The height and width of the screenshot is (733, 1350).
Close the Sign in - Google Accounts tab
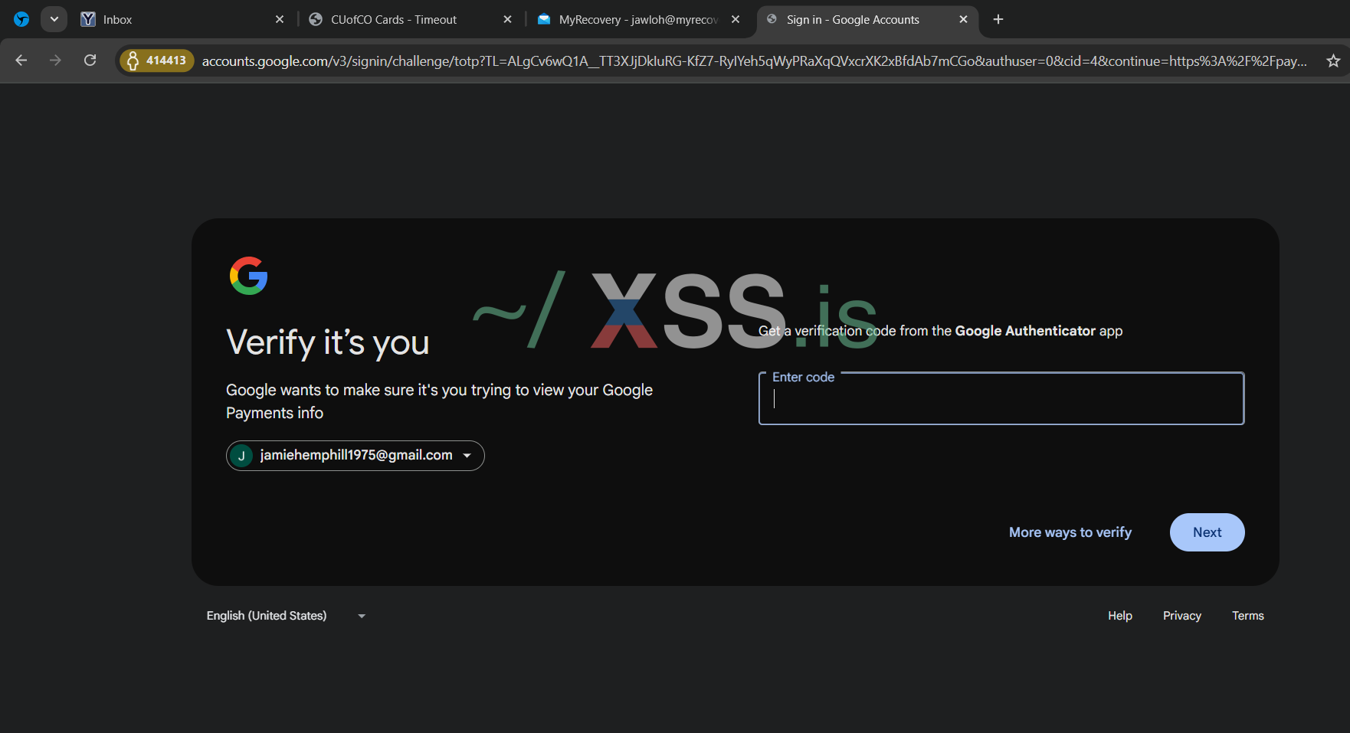(x=963, y=19)
